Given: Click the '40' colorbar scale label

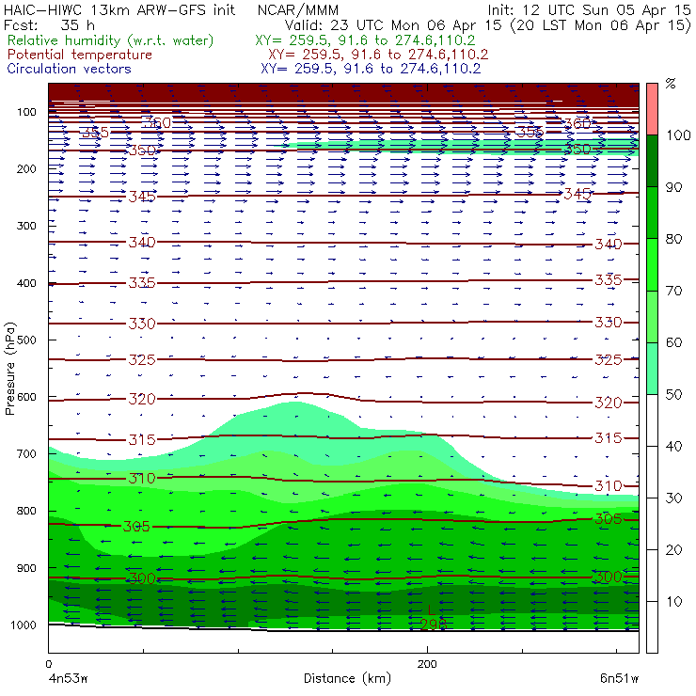Looking at the screenshot, I should [673, 446].
